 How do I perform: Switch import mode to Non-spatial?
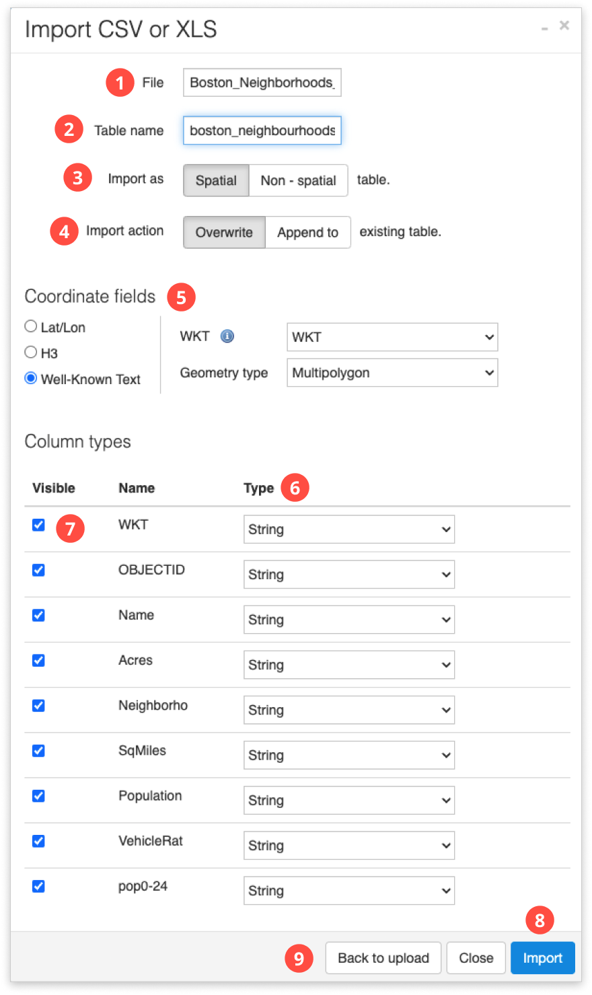pos(298,180)
